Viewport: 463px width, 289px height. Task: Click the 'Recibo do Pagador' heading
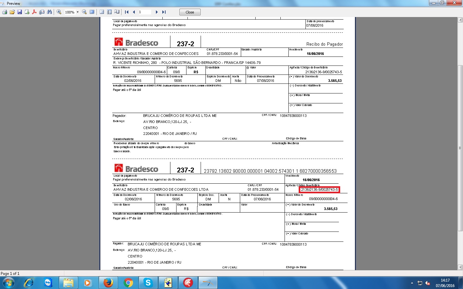(324, 44)
